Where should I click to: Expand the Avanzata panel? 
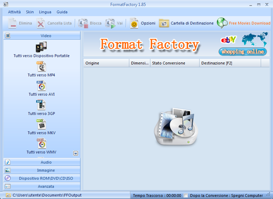point(42,186)
